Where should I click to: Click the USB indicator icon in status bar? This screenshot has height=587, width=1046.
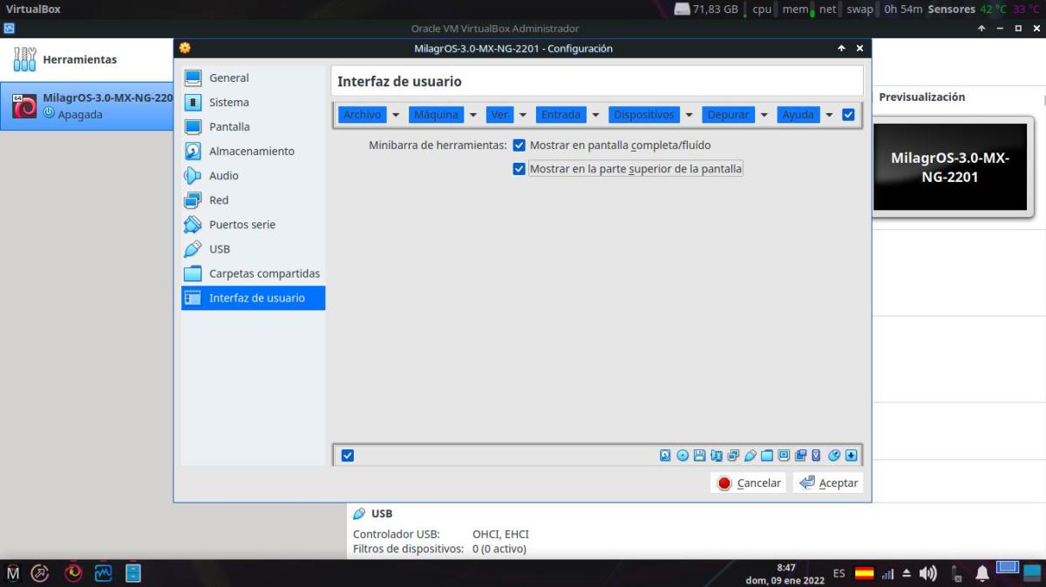click(750, 455)
